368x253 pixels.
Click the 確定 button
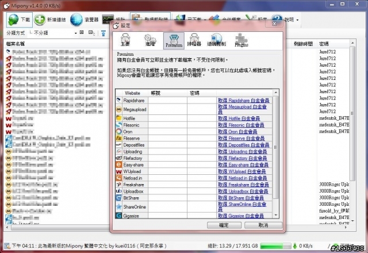pyautogui.click(x=224, y=225)
